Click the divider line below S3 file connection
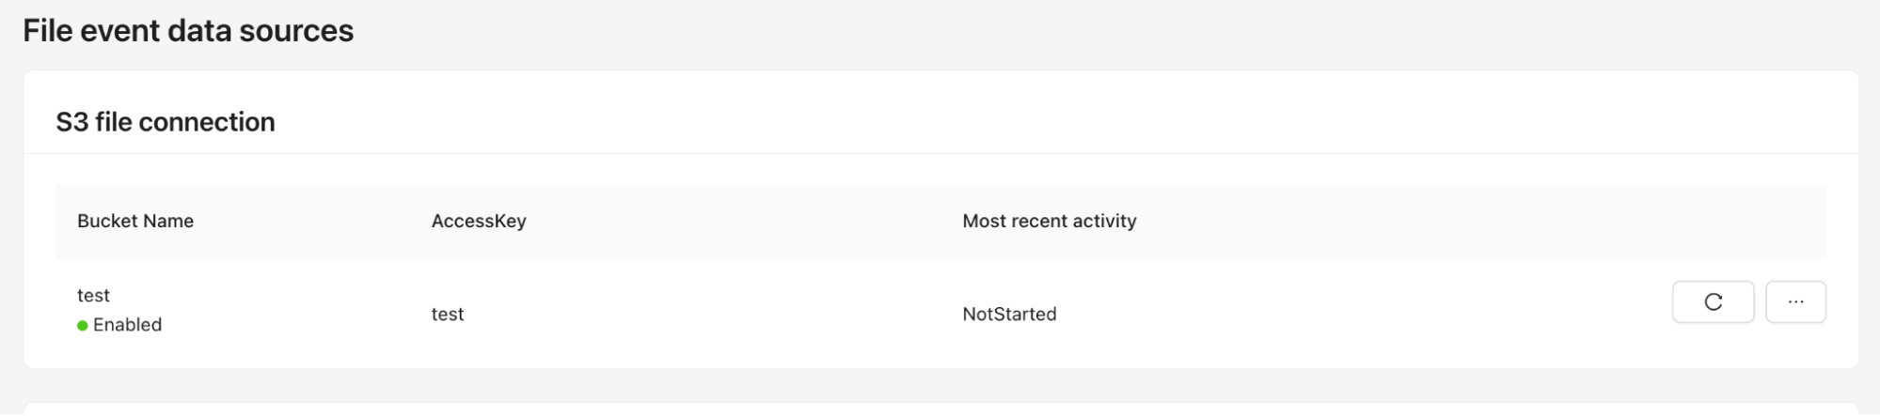The image size is (1880, 416). tap(940, 153)
